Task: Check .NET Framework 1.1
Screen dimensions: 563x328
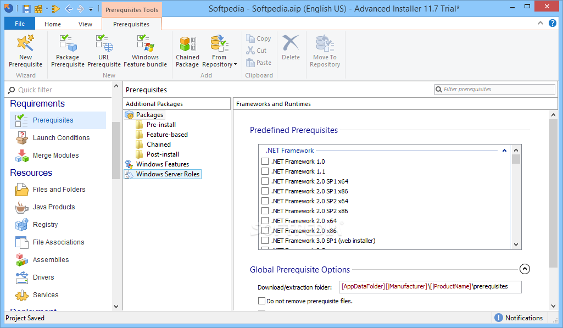Action: click(x=265, y=171)
